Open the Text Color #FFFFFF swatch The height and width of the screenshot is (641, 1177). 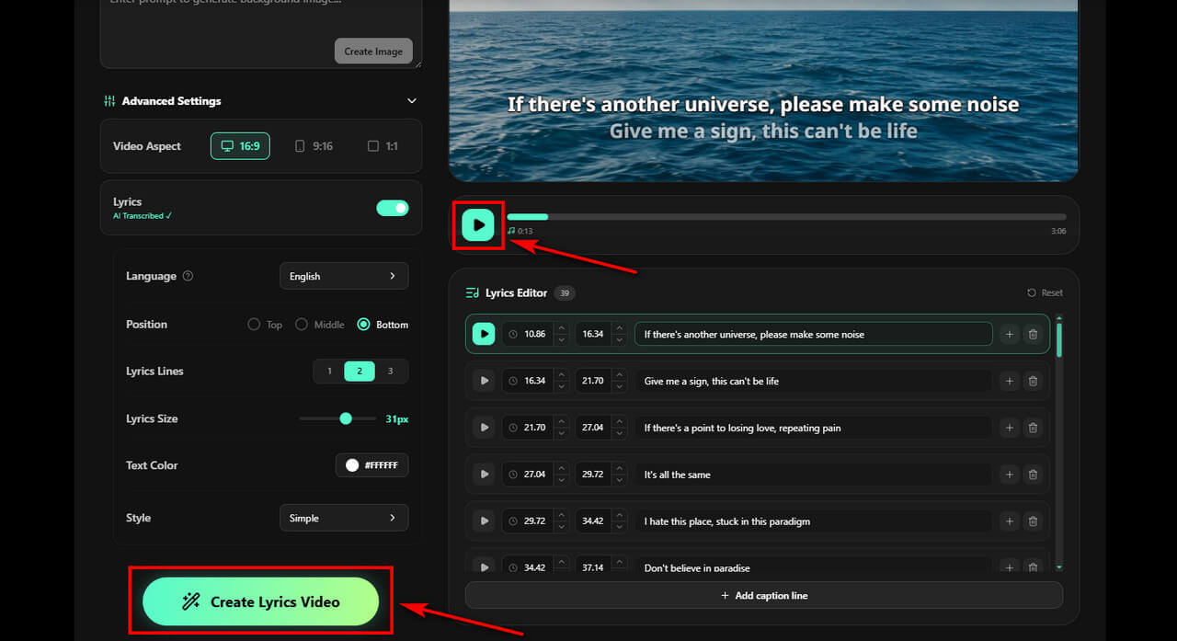click(x=371, y=465)
